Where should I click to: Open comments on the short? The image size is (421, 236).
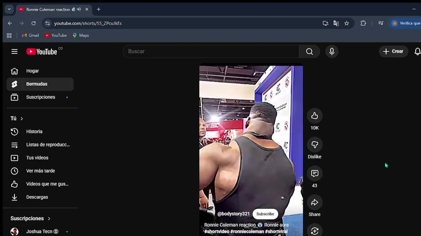pyautogui.click(x=315, y=173)
